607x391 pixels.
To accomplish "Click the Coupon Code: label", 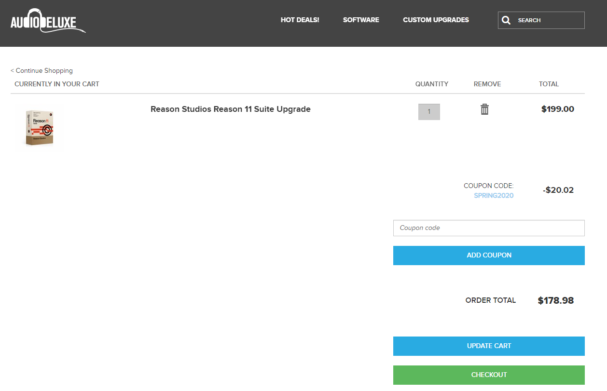I will pyautogui.click(x=488, y=186).
